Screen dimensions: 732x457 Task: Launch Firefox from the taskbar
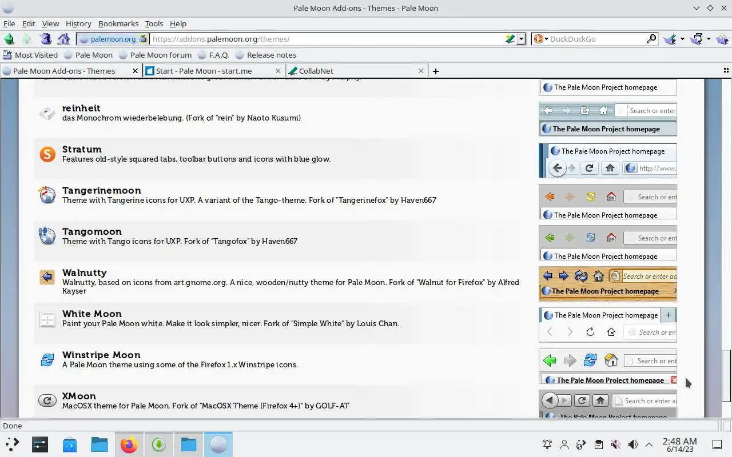129,444
